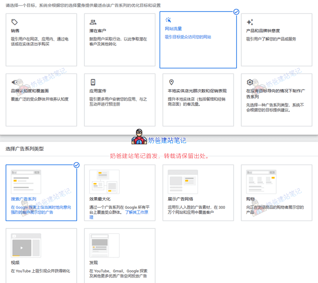
Task: Select the 销售 goal card
Action: point(41,39)
